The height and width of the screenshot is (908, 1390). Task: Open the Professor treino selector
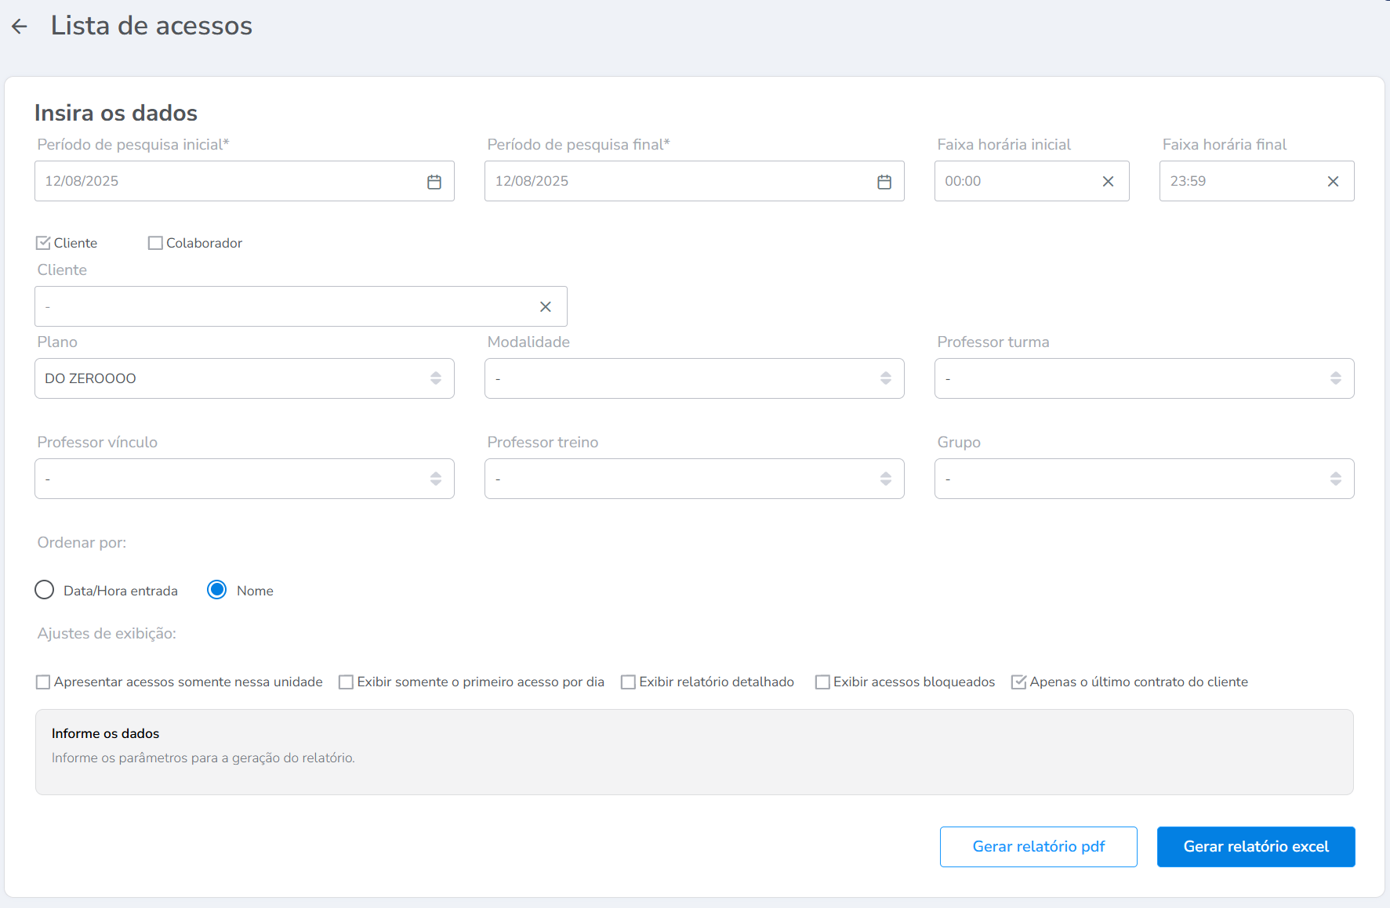coord(694,479)
